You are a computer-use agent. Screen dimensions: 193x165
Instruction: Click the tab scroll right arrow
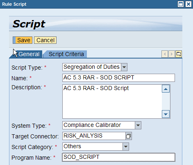click(x=172, y=54)
